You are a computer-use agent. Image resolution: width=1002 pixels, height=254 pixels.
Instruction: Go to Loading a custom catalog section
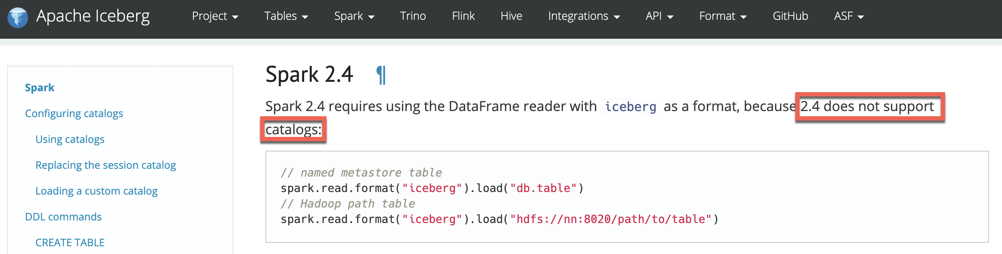[x=96, y=191]
